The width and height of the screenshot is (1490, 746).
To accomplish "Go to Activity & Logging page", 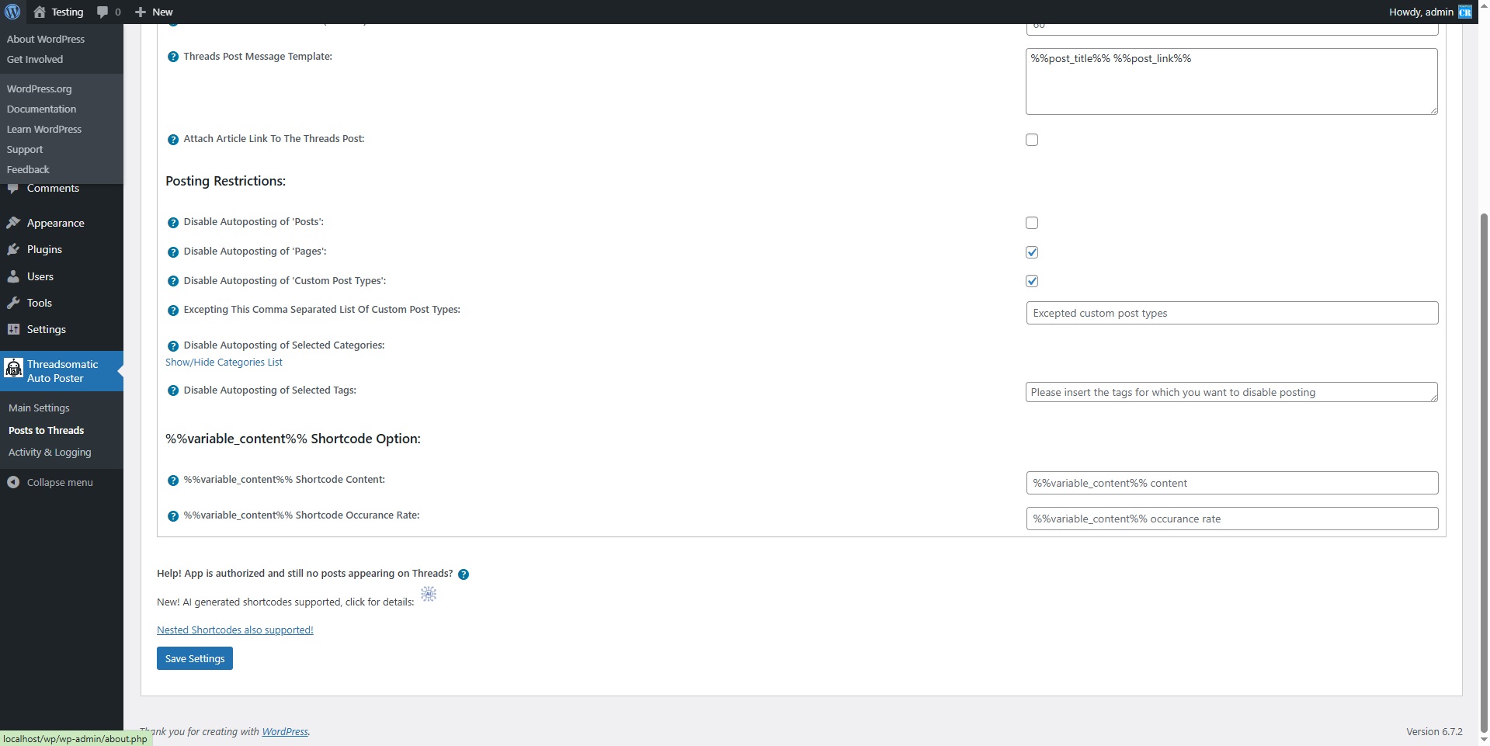I will pos(50,453).
